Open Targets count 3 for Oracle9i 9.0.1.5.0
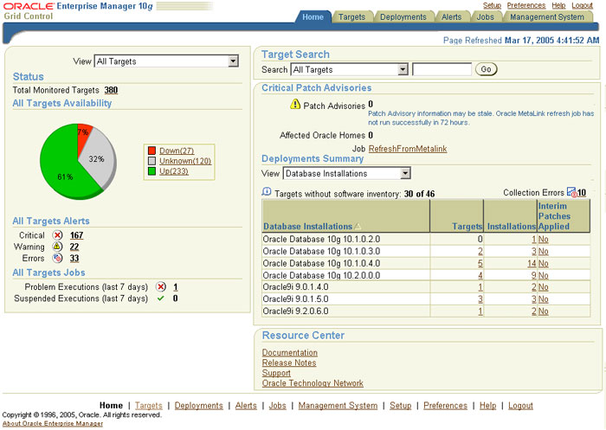Viewport: 606px width, 430px height. pos(480,299)
